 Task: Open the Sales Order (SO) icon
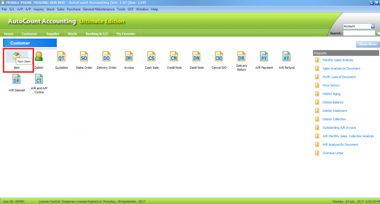tap(84, 56)
